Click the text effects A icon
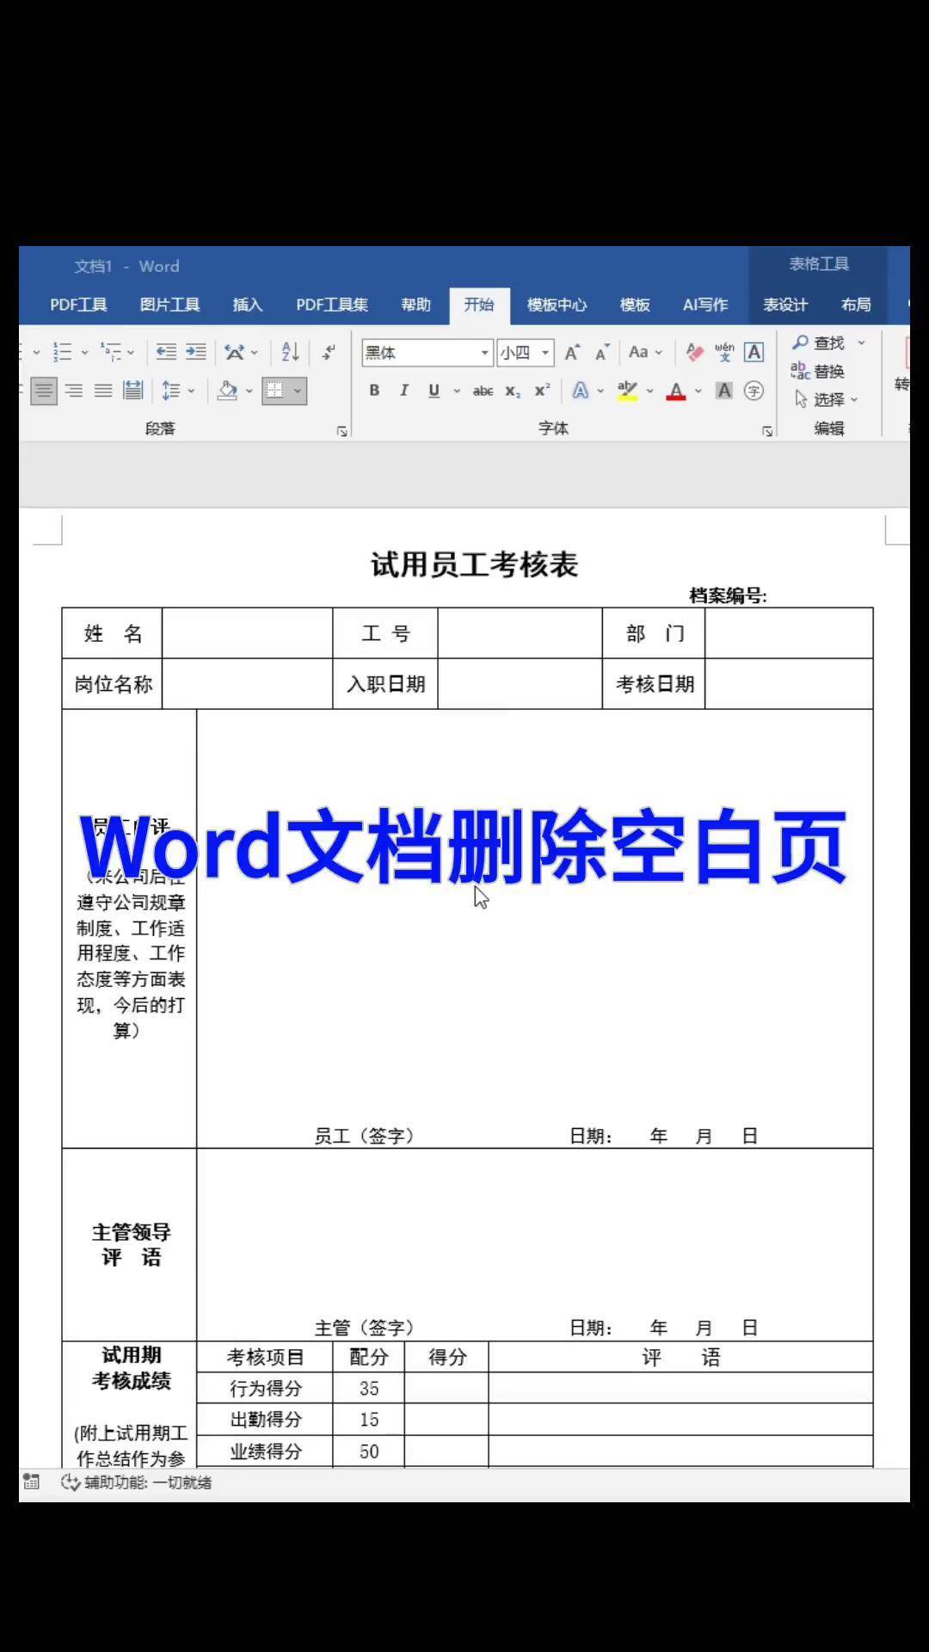929x1652 pixels. (581, 391)
